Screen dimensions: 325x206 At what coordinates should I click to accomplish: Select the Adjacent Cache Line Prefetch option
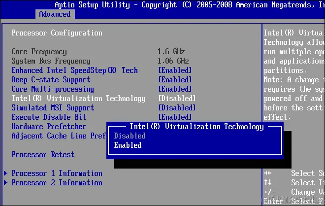pyautogui.click(x=59, y=136)
